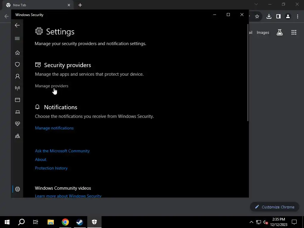Open the hamburger navigation menu

click(17, 38)
